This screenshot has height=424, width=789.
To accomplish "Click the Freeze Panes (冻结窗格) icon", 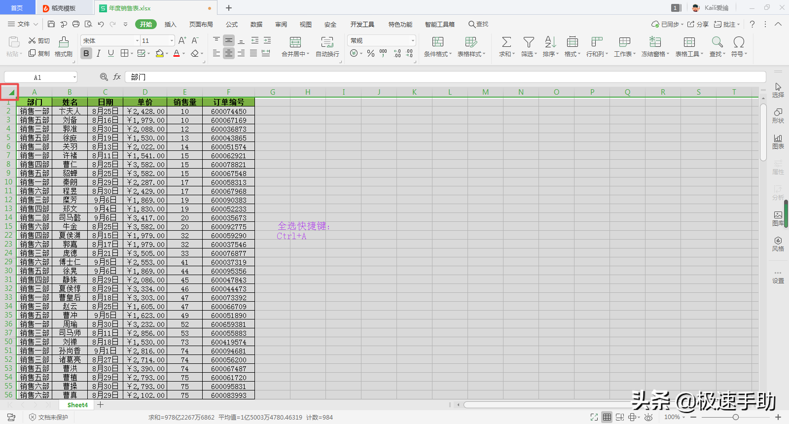I will [x=655, y=42].
